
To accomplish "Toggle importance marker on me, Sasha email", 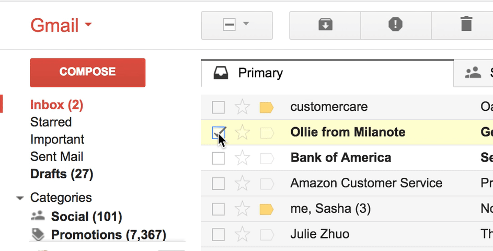I will [x=267, y=210].
